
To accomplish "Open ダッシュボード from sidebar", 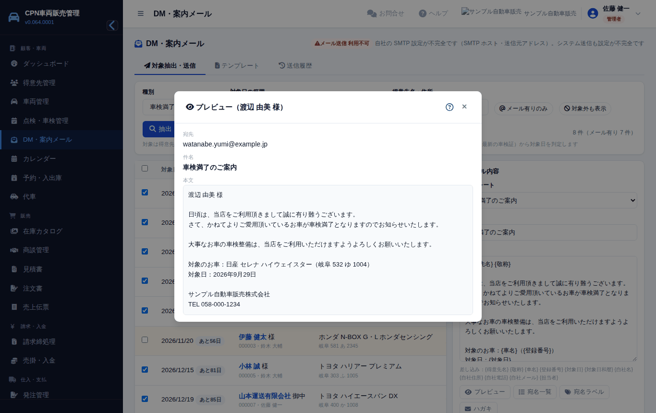I will (61, 63).
